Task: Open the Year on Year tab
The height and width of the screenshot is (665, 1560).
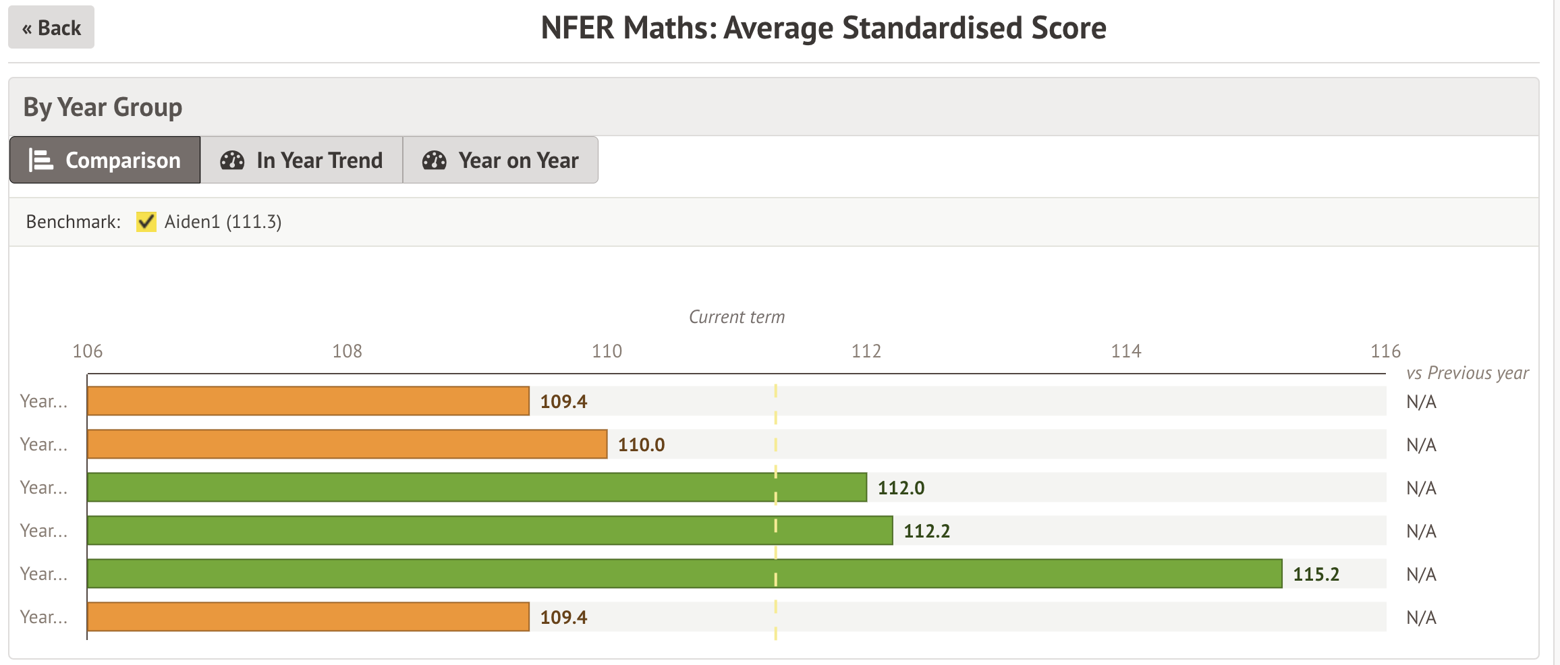Action: (x=500, y=161)
